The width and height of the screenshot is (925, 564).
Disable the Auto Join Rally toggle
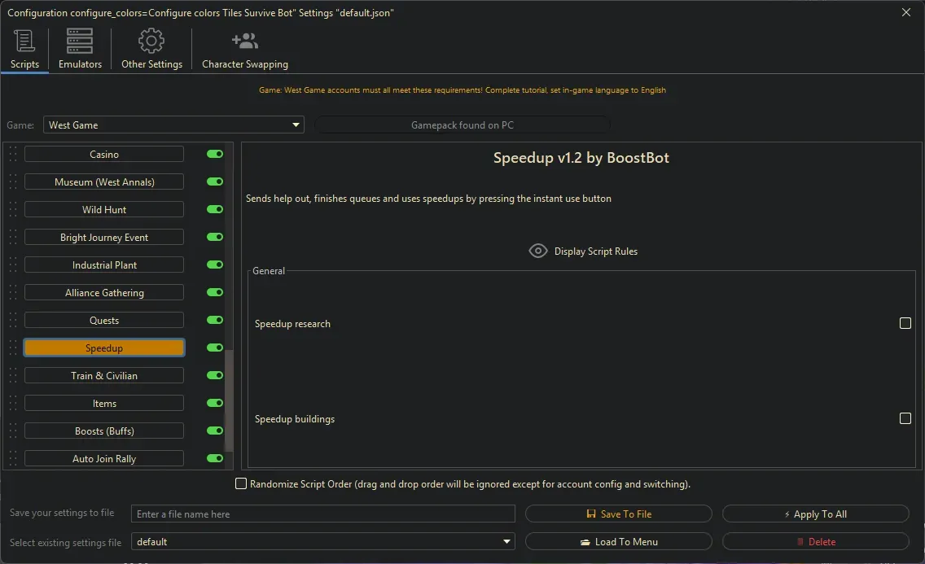(215, 459)
